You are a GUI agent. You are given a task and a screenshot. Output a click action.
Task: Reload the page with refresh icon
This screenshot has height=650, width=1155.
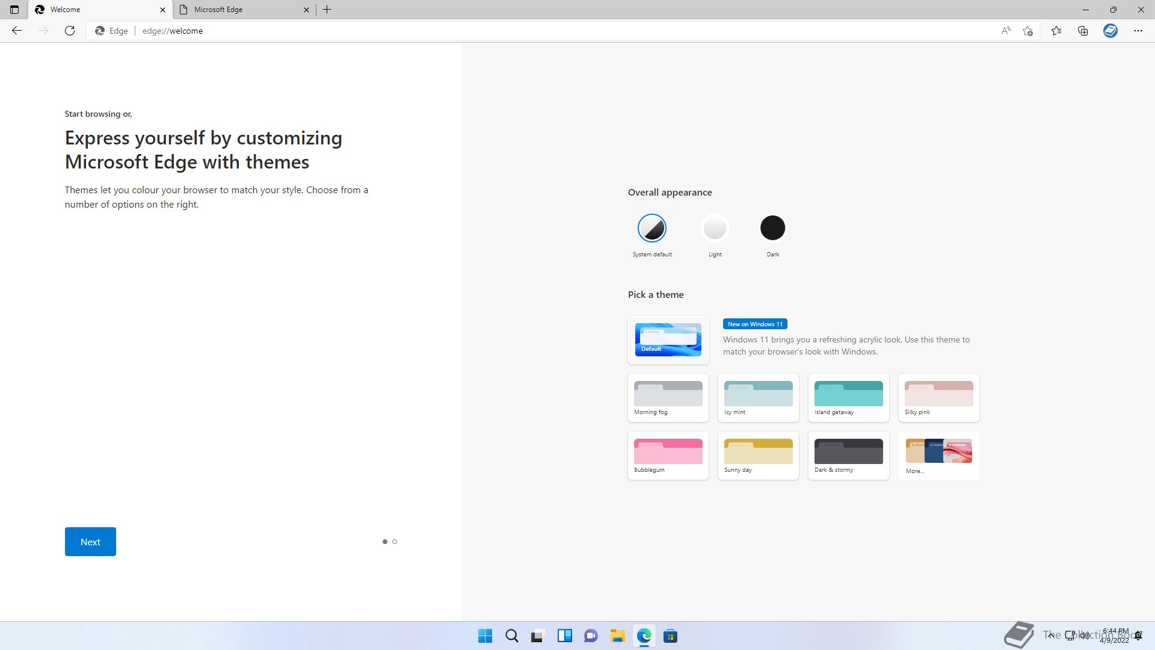(70, 31)
